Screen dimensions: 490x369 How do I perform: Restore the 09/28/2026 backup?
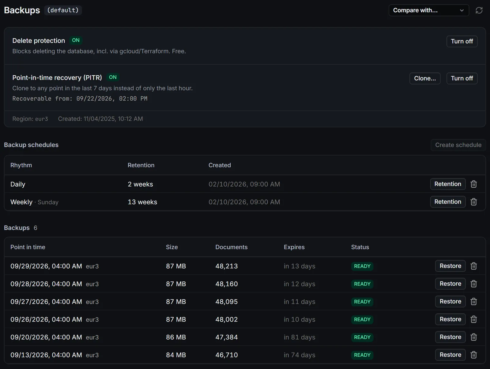point(450,284)
